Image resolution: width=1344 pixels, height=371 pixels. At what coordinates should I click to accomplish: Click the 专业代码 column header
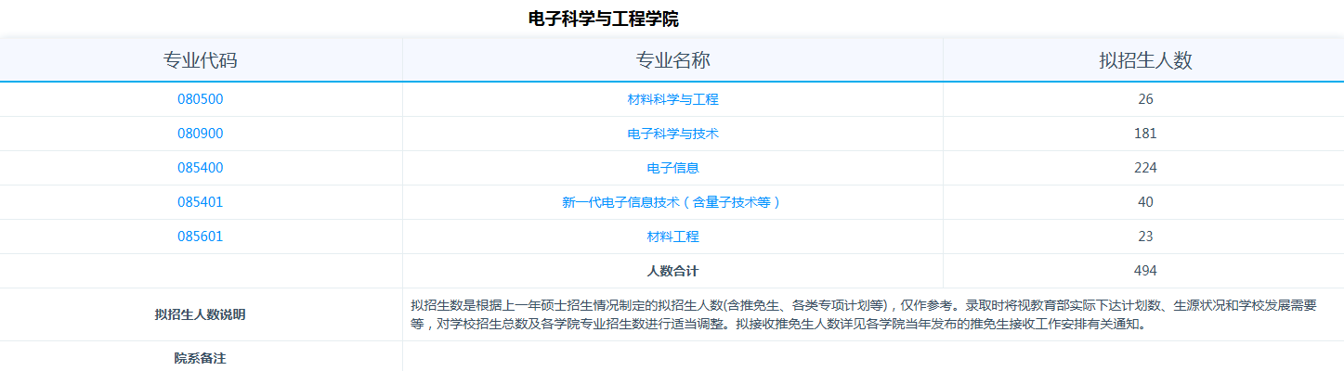pyautogui.click(x=201, y=60)
